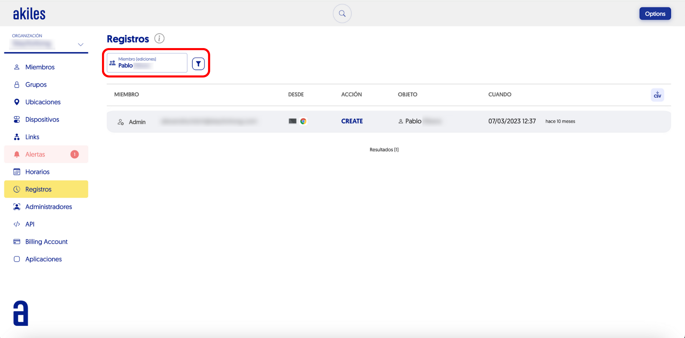Image resolution: width=685 pixels, height=338 pixels.
Task: Download records as CSV
Action: [x=657, y=95]
